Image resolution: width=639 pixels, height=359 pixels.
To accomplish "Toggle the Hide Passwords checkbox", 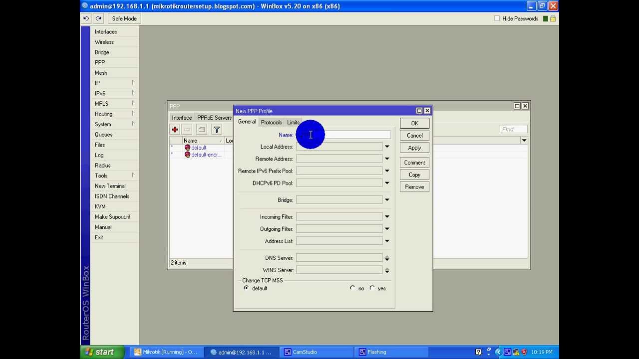I will [497, 18].
